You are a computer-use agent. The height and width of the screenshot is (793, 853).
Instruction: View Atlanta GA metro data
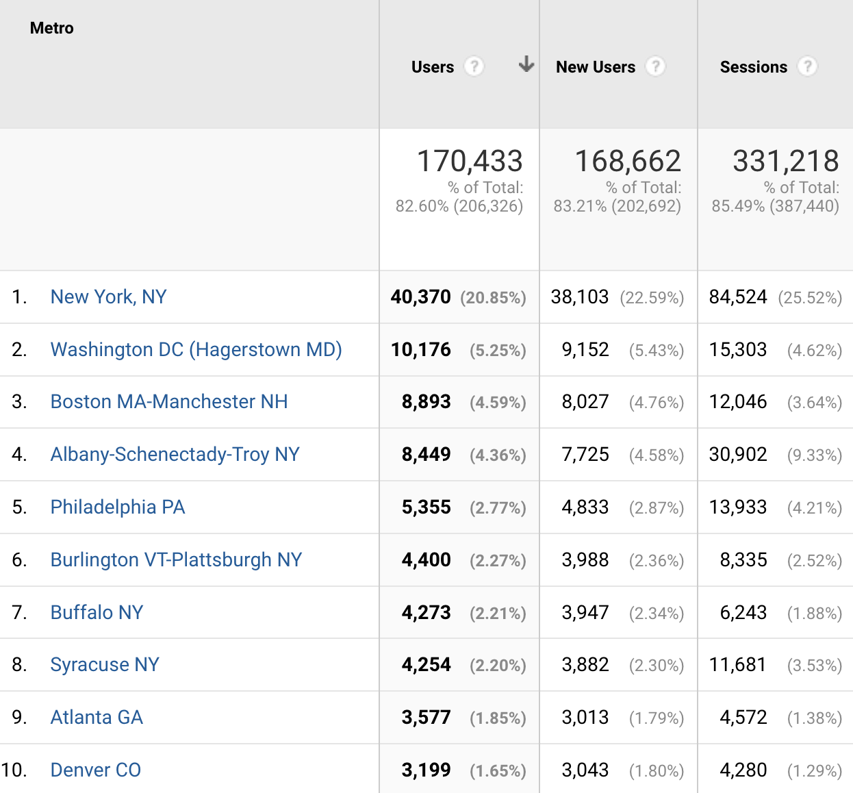(96, 717)
